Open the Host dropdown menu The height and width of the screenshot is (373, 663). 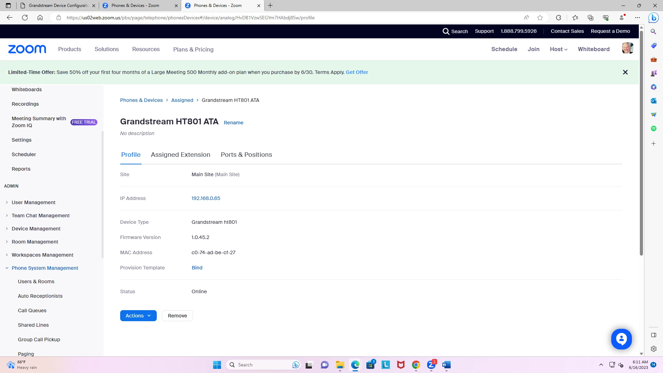558,49
